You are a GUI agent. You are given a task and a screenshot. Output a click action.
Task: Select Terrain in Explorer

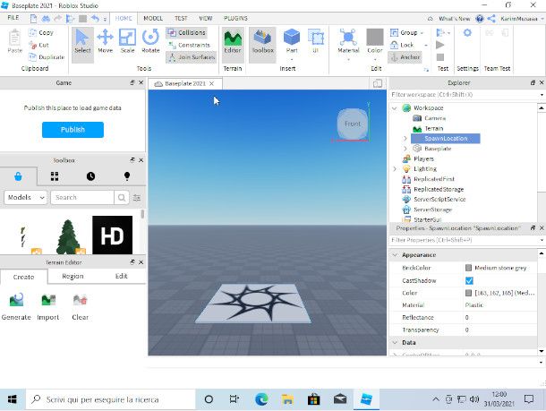click(x=433, y=129)
